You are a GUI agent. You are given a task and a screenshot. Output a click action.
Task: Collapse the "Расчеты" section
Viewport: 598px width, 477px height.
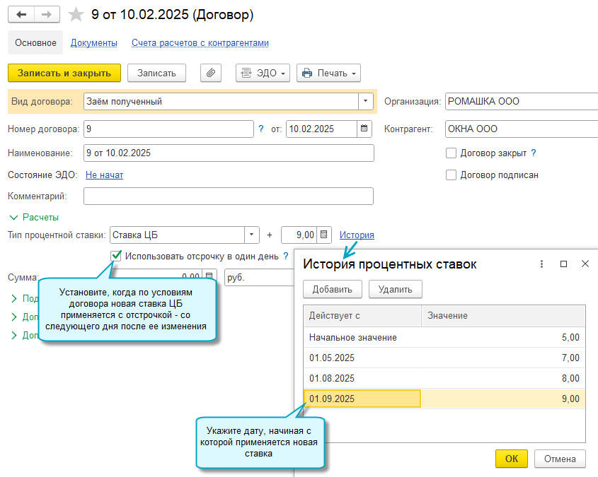pyautogui.click(x=34, y=218)
